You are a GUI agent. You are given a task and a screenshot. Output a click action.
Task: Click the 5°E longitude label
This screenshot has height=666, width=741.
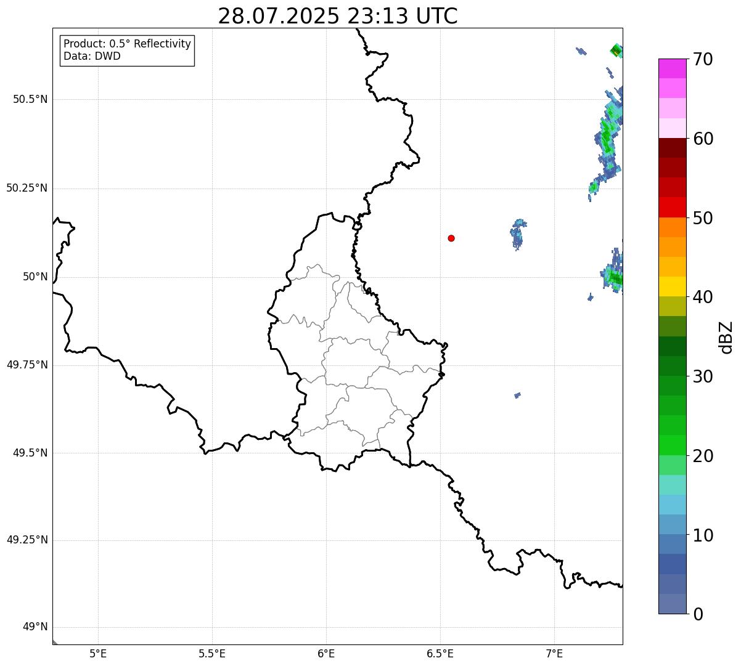click(x=98, y=654)
